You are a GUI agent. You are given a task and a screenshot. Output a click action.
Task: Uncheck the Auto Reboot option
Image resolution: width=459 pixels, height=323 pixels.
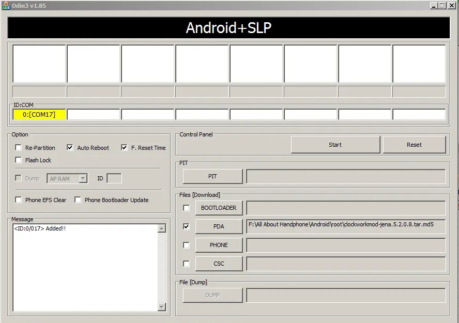(x=70, y=147)
